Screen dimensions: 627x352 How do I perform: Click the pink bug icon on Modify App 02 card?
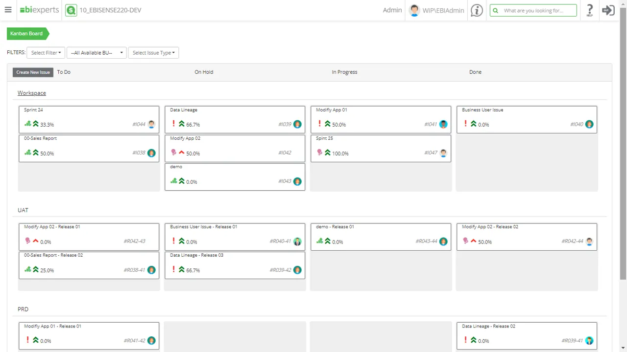point(173,153)
